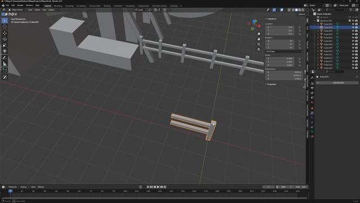The height and width of the screenshot is (203, 360).
Task: Open the Edit menu
Action: tap(13, 5)
